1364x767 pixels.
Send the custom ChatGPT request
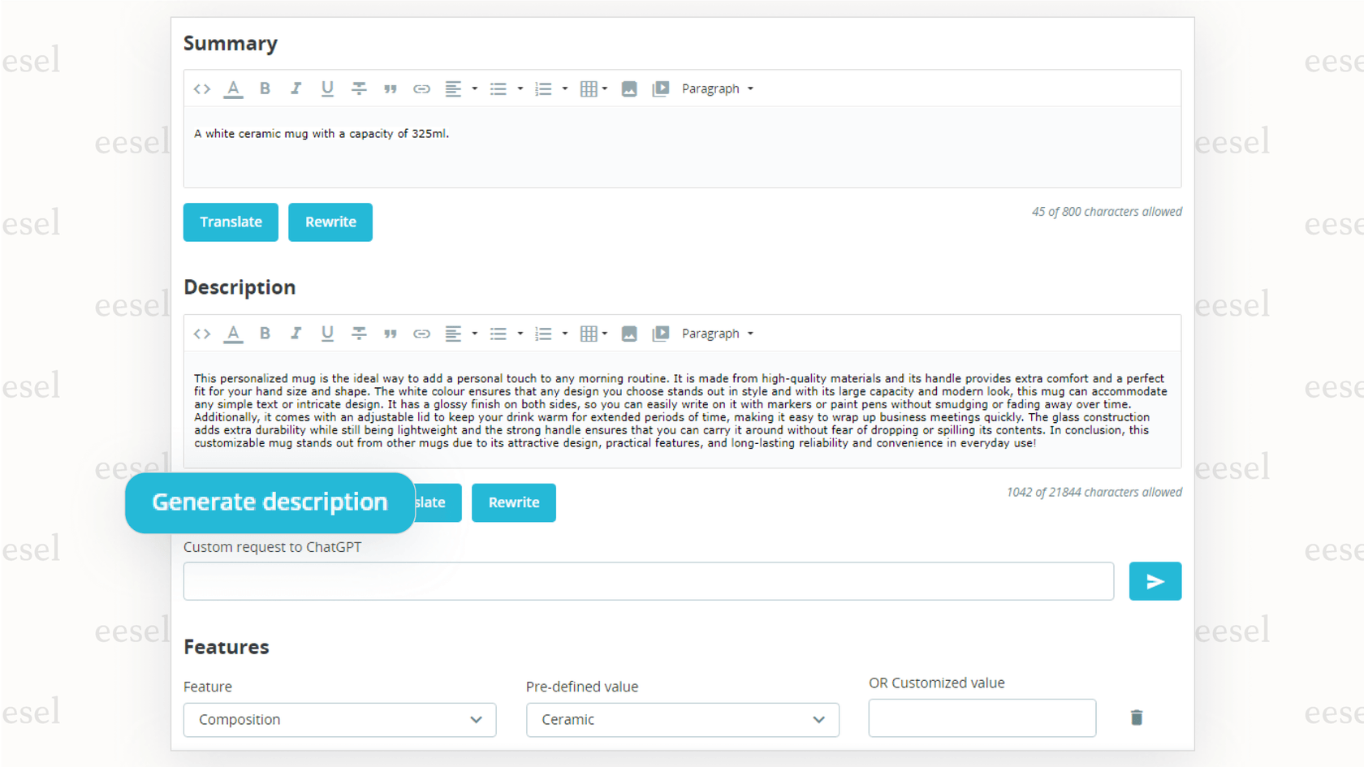click(1155, 581)
